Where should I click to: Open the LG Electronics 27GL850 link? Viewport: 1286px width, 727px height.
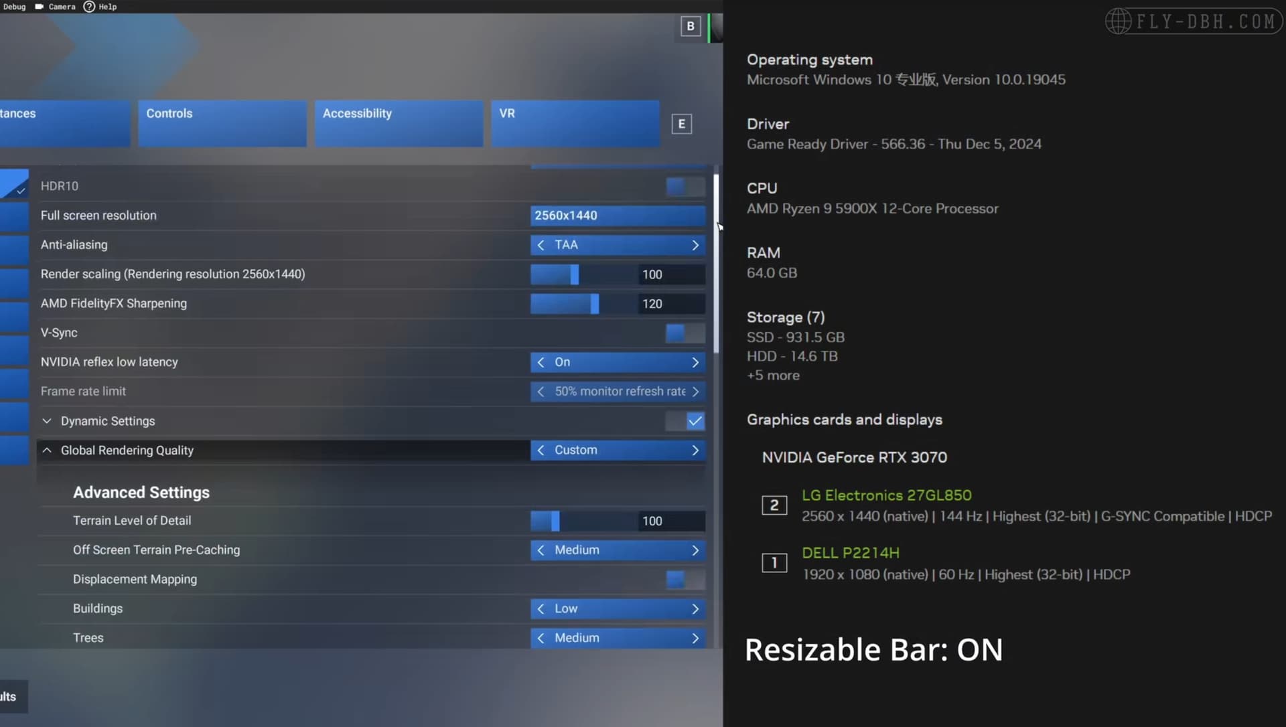coord(886,495)
